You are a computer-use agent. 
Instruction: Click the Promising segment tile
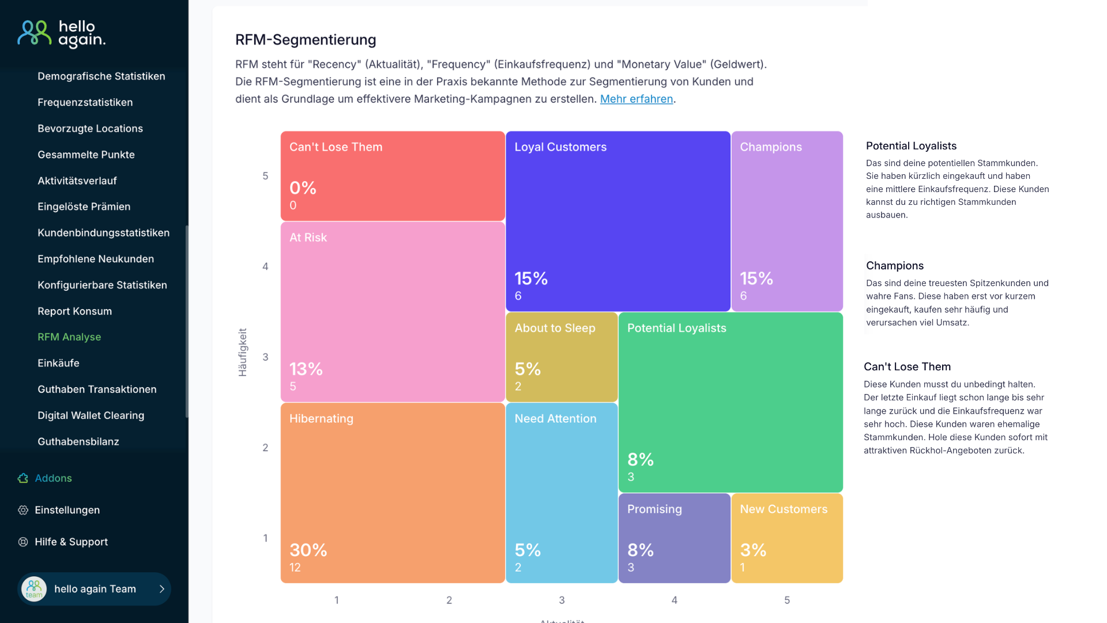[x=674, y=538]
